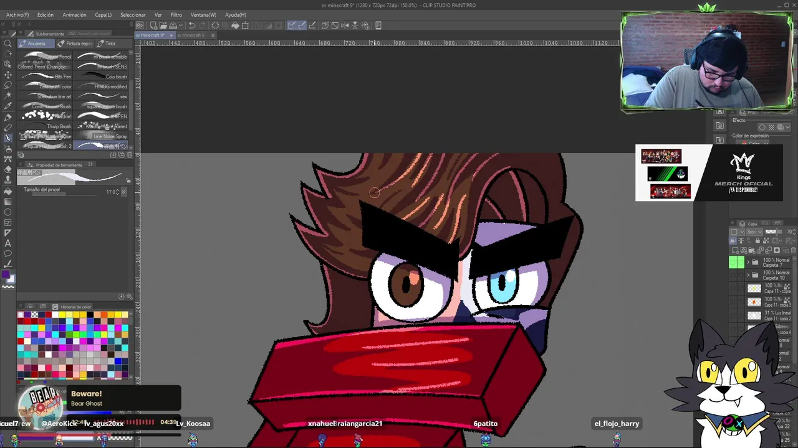The width and height of the screenshot is (798, 448).
Task: Open the Animación menu
Action: [x=75, y=15]
